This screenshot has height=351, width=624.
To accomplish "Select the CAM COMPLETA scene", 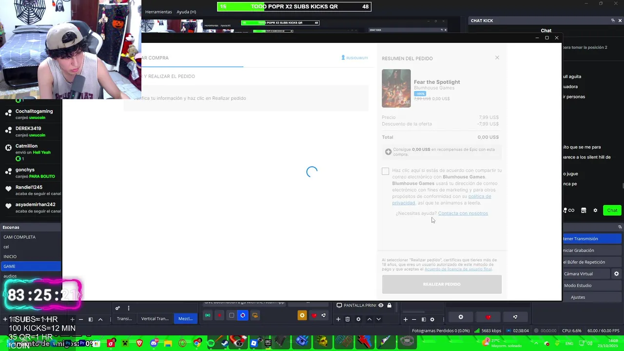I will coord(30,237).
